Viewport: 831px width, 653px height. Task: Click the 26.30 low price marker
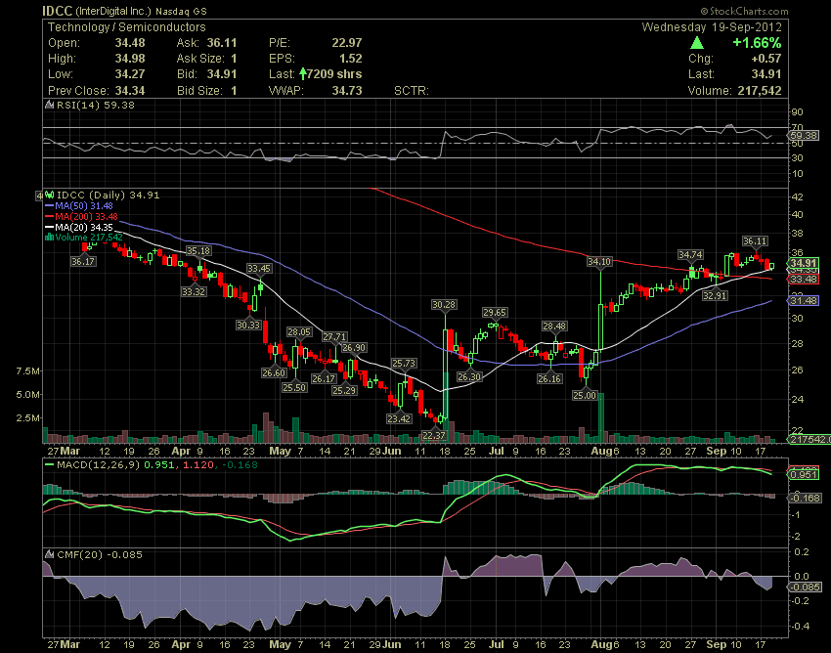point(469,377)
